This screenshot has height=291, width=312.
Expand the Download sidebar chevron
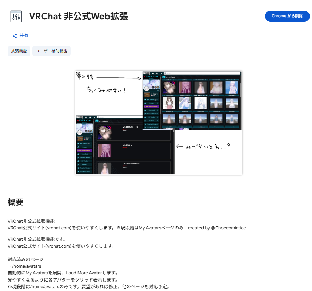point(158,110)
